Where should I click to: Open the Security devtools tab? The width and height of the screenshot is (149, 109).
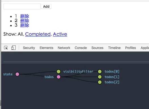29,48
